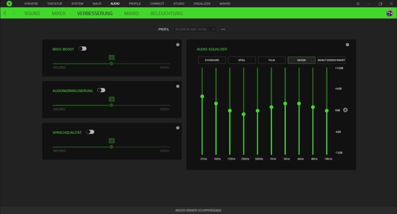Viewport: 397px width, 214px height.
Task: Open Audio-Equalizer help icon
Action: click(x=347, y=45)
